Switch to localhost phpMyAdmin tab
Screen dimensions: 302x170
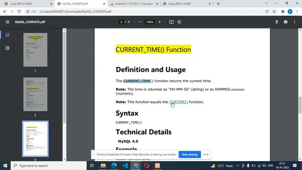click(134, 4)
